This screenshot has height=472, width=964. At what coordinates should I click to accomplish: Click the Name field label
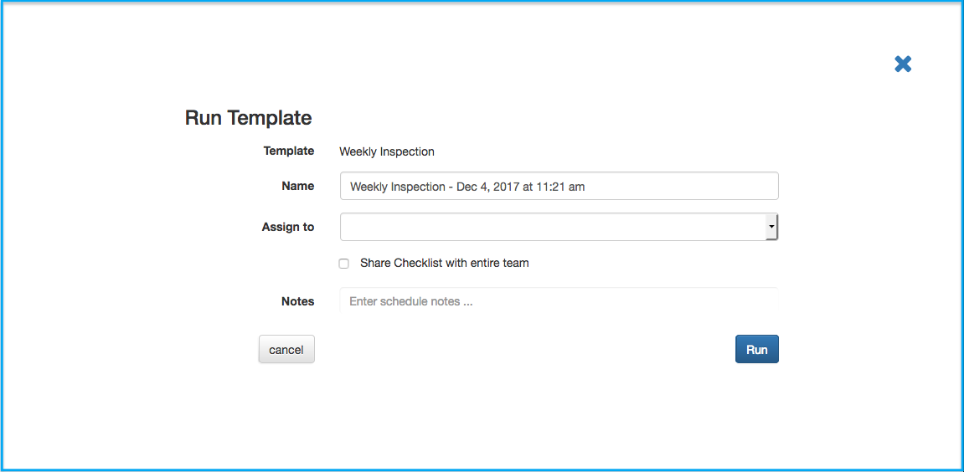click(x=297, y=186)
